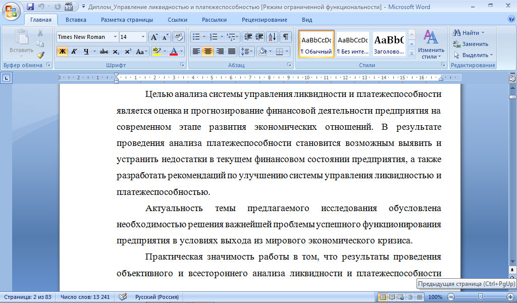The height and width of the screenshot is (303, 517).
Task: Align text left
Action: [196, 52]
